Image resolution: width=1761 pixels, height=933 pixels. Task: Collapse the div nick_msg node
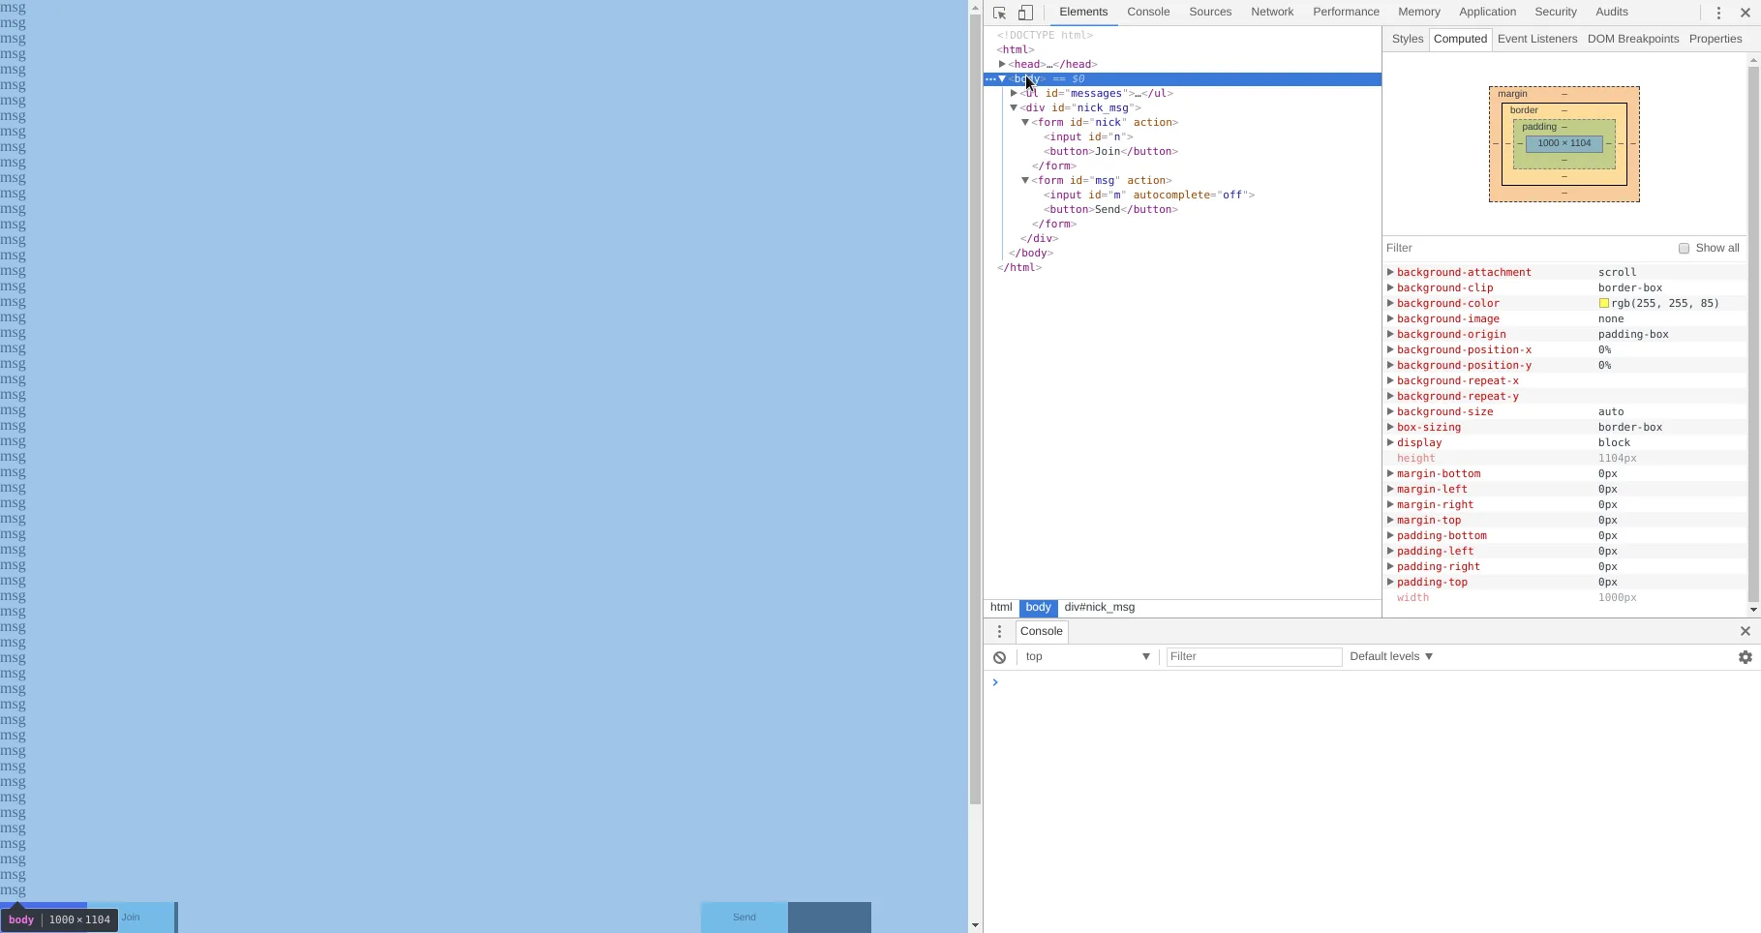[1014, 107]
